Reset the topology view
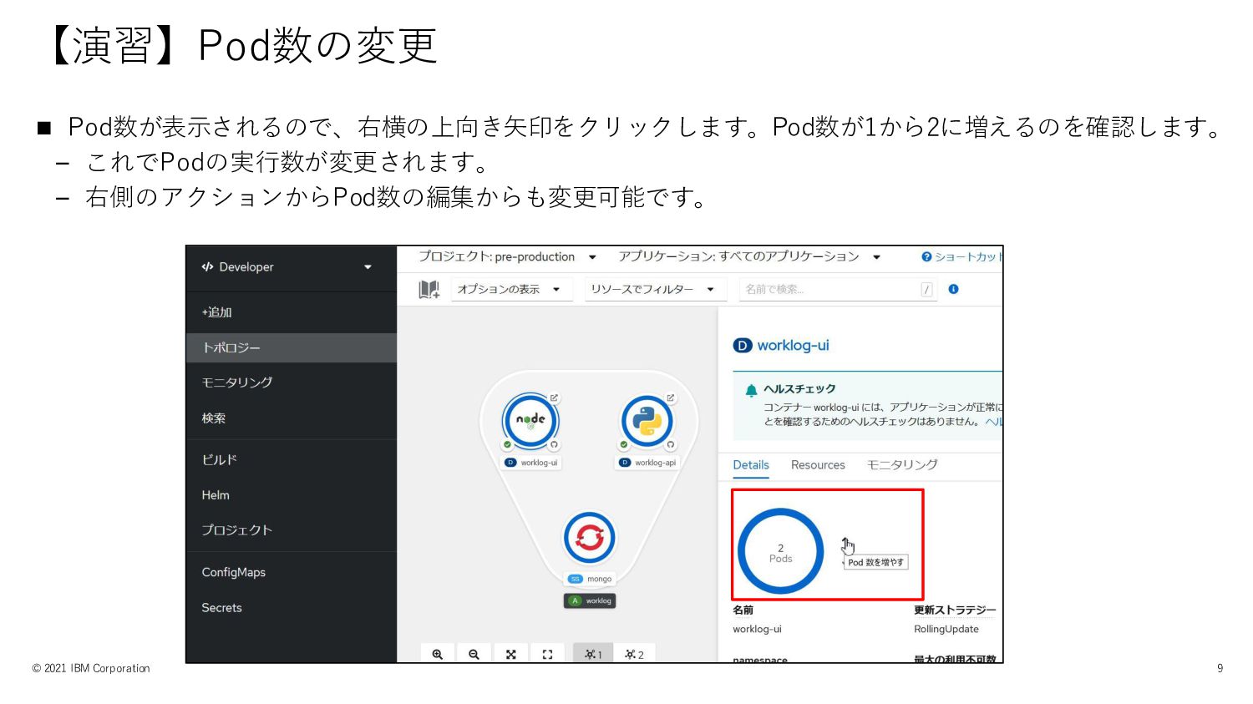The image size is (1253, 704). pos(547,655)
